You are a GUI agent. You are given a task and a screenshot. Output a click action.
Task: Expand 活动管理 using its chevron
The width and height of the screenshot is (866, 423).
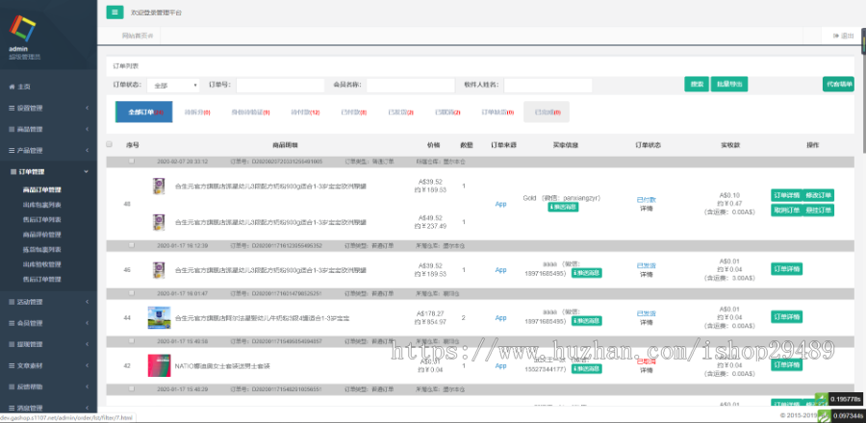87,302
